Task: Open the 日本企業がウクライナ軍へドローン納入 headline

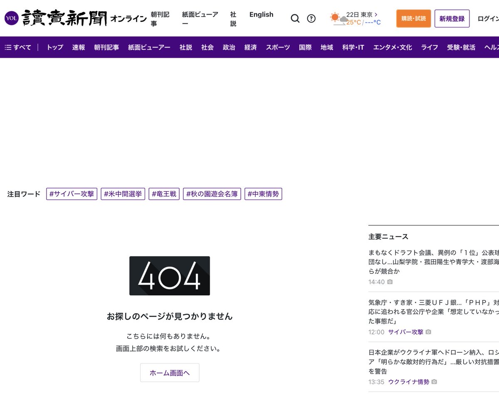Action: click(434, 362)
